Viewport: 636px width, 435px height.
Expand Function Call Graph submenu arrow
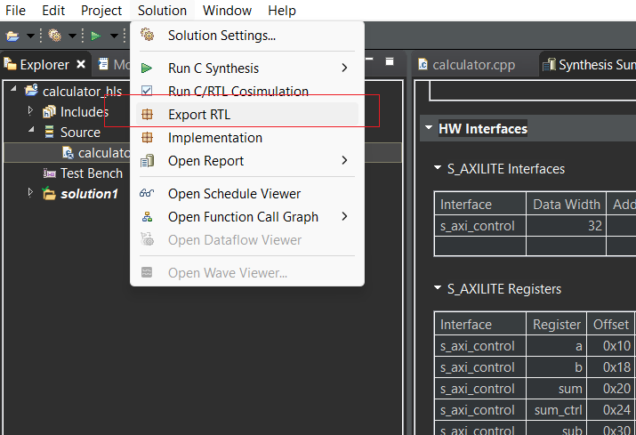(x=344, y=216)
